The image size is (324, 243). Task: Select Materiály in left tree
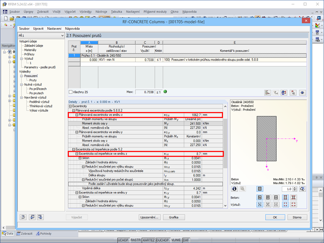[30, 50]
